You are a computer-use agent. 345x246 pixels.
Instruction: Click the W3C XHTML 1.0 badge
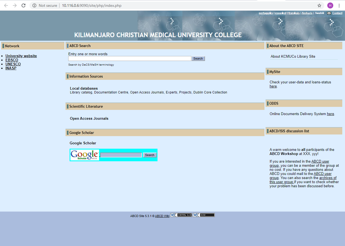tap(181, 215)
